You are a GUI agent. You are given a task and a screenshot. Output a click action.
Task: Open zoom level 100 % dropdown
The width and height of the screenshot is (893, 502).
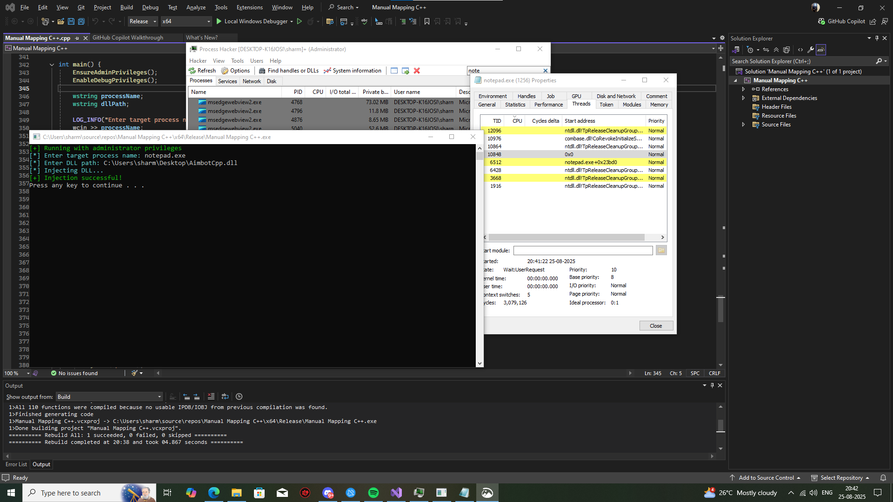point(28,373)
